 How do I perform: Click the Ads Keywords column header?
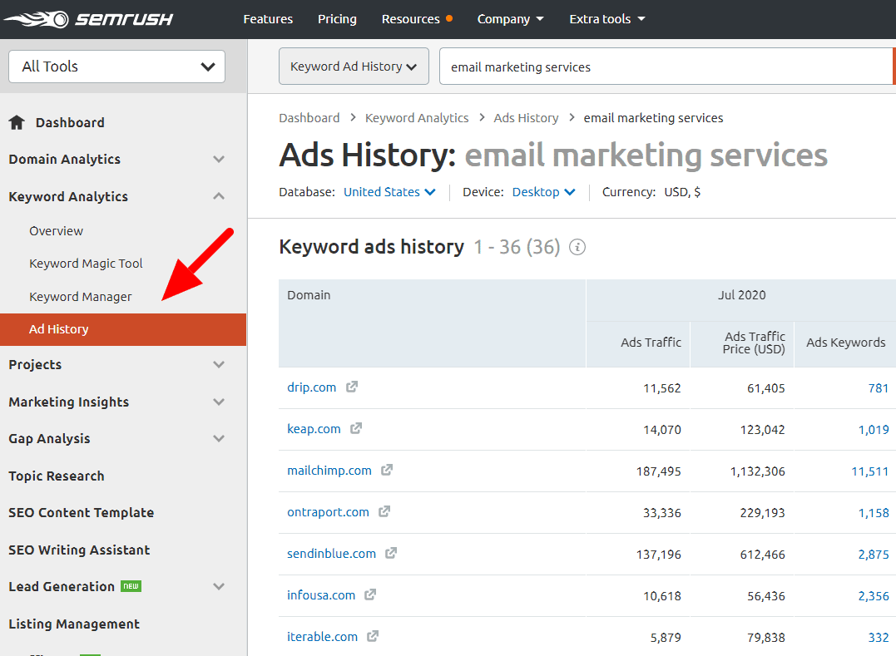(x=846, y=343)
